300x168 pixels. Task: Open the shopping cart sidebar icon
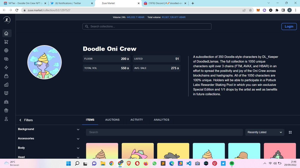(6, 42)
